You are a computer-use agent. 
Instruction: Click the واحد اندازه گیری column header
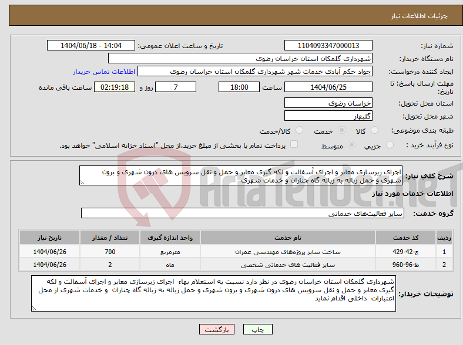[x=170, y=238]
